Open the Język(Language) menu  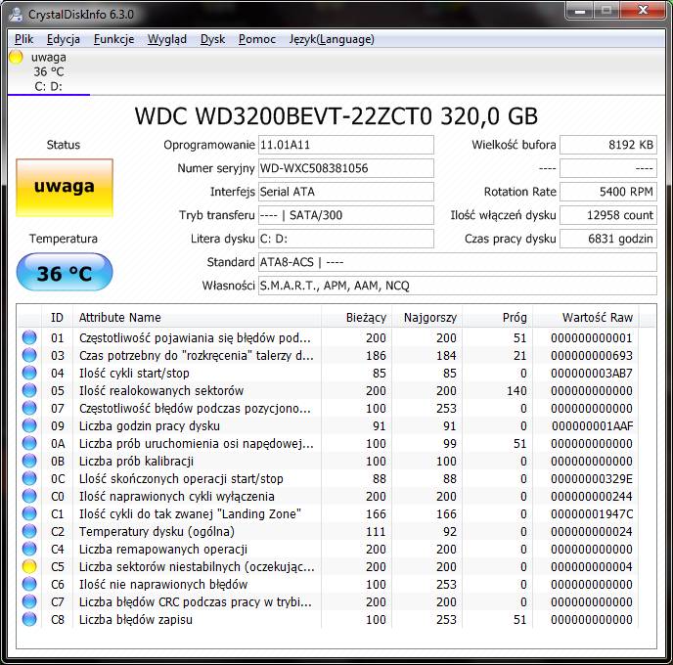pyautogui.click(x=332, y=39)
